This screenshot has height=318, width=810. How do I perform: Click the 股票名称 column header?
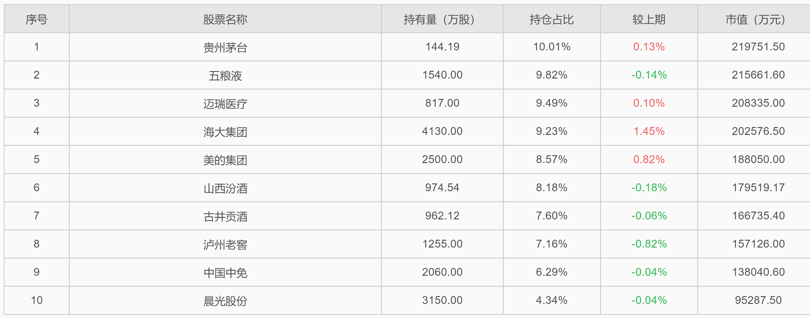pos(225,19)
